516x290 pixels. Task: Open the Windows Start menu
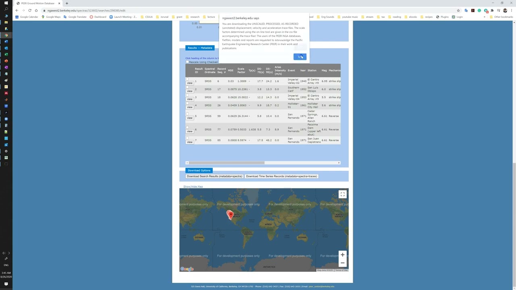click(6, 3)
